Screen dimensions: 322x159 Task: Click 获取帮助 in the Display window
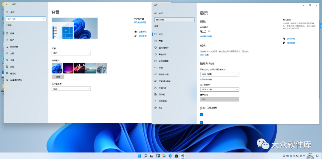(291, 39)
